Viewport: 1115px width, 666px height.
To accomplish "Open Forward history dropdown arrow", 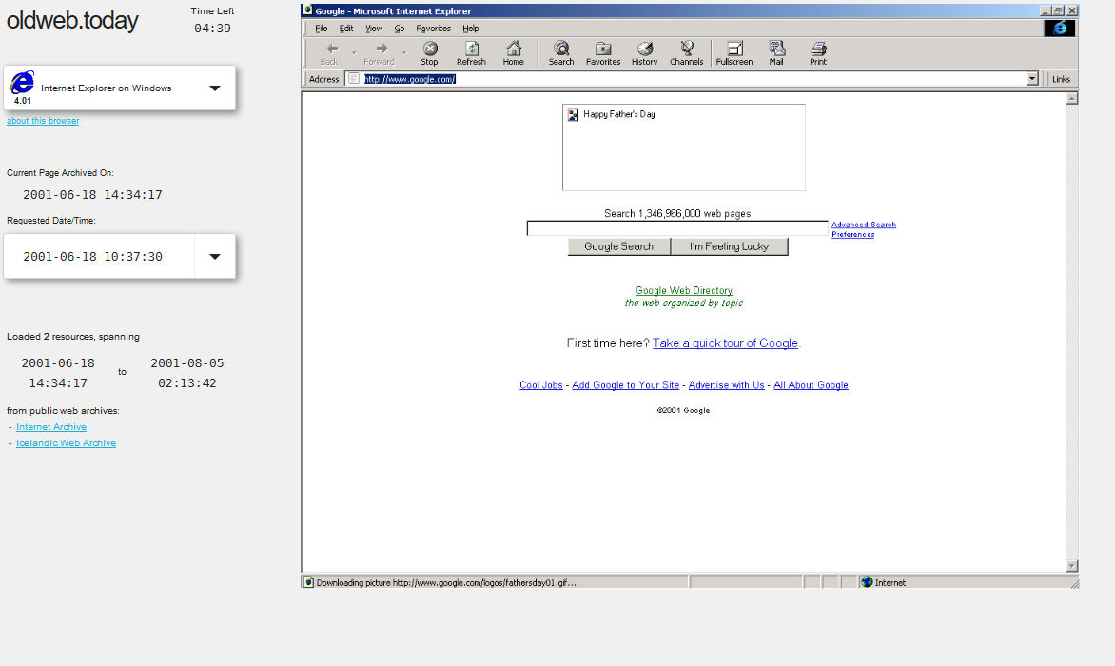I will 404,53.
